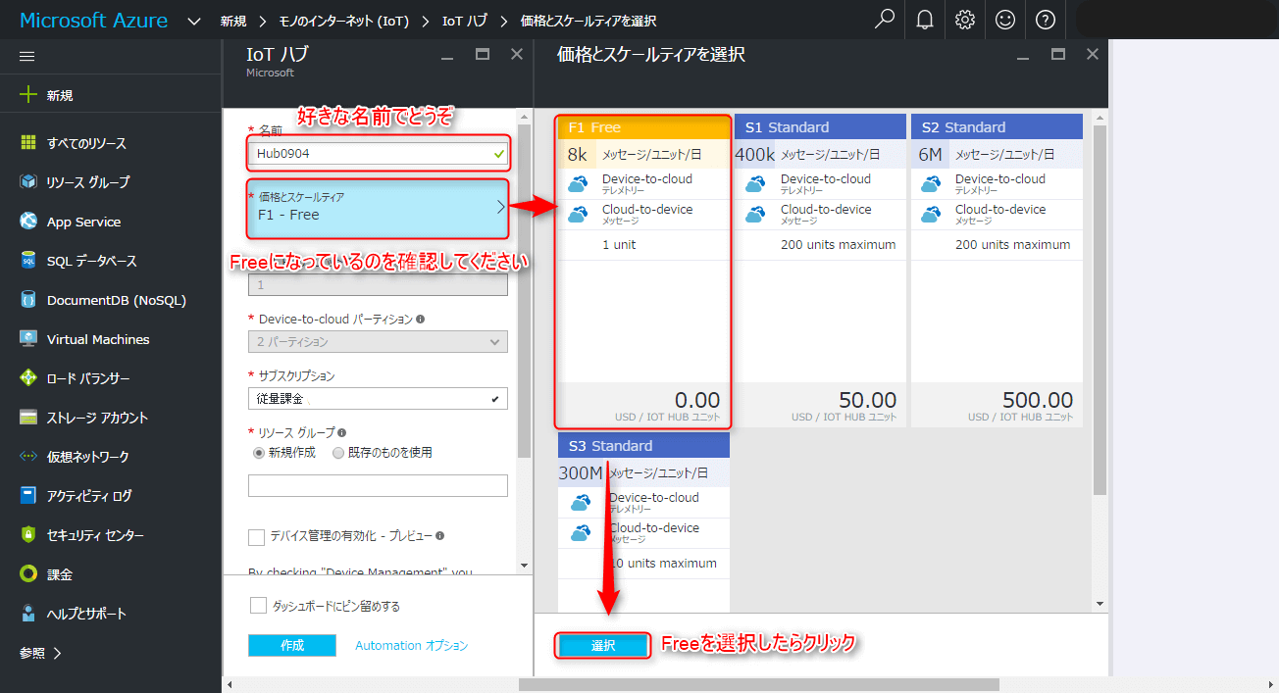Check ダッシュボードにピン留めする checkbox
The width and height of the screenshot is (1279, 693).
point(259,606)
